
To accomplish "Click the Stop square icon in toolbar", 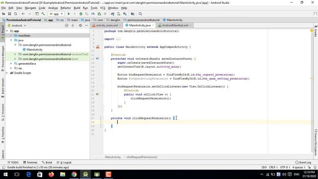I will coord(105,14).
